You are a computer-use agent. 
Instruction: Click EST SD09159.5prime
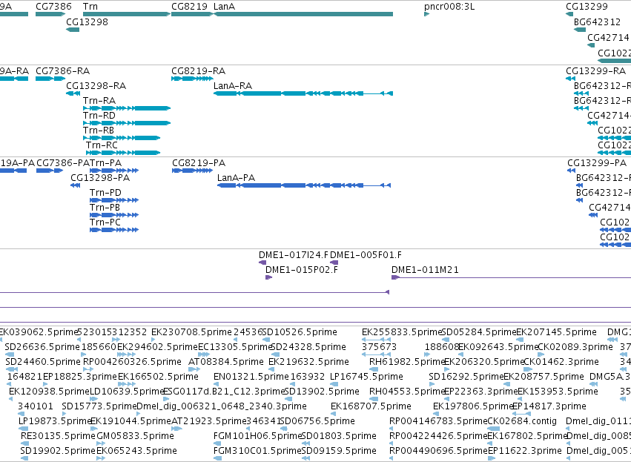339,451
